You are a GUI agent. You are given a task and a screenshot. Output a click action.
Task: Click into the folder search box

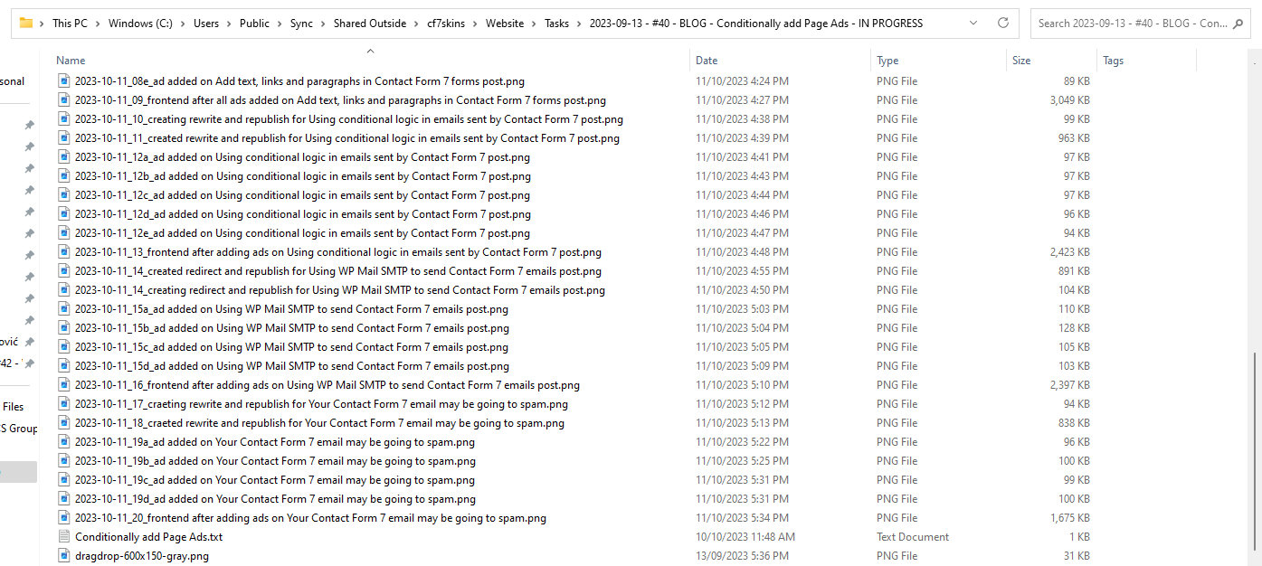[1131, 23]
